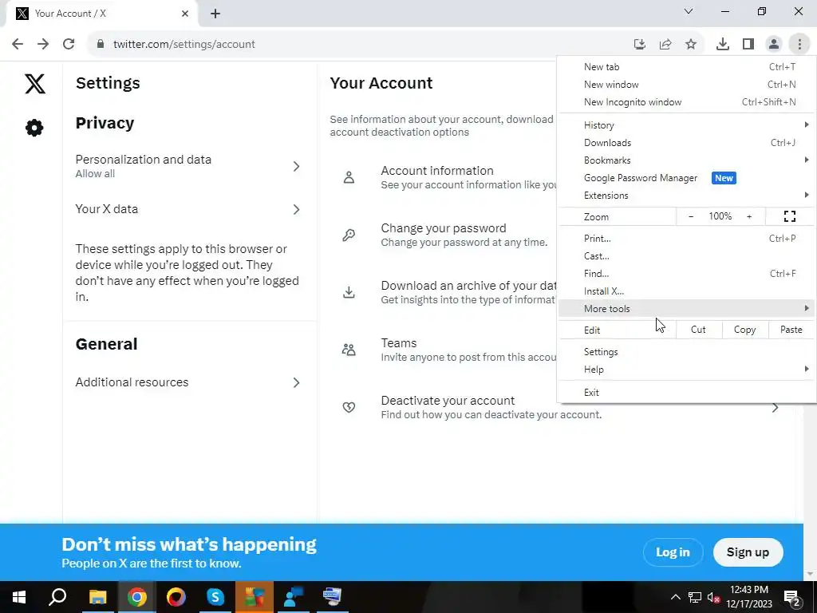Expand Personalization and data chevron

coord(296,166)
